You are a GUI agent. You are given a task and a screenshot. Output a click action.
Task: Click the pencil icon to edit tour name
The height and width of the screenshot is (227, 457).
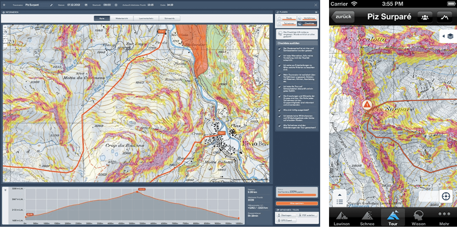pos(51,5)
